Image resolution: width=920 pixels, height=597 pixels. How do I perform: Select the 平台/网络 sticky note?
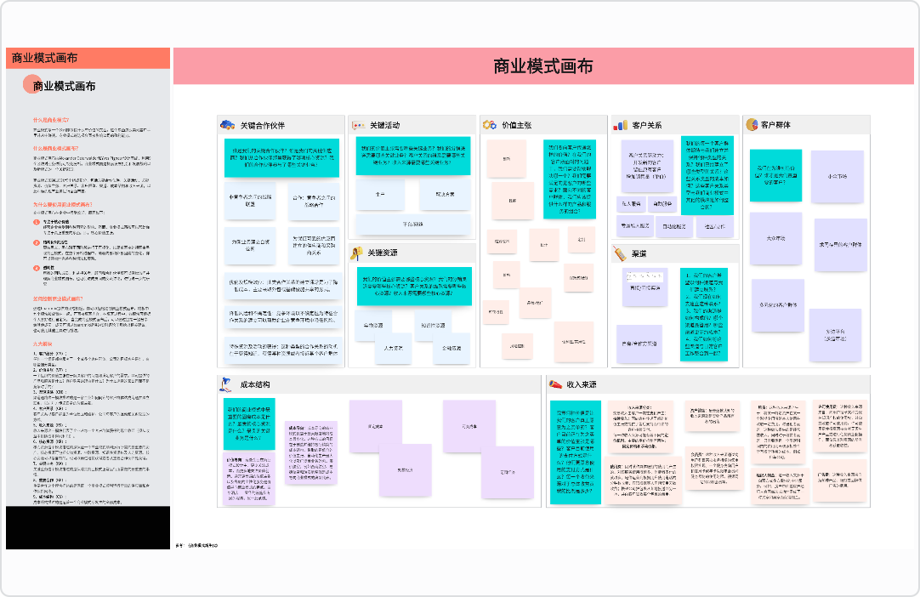click(x=413, y=225)
